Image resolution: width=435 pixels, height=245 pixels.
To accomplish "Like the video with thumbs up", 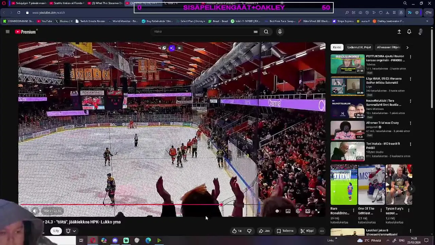I will pyautogui.click(x=237, y=231).
